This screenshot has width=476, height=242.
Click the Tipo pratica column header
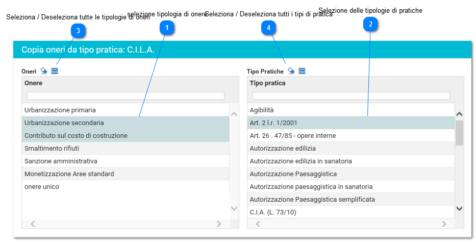(x=267, y=83)
